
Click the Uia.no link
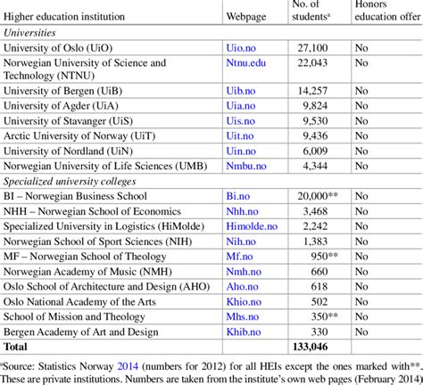point(241,106)
